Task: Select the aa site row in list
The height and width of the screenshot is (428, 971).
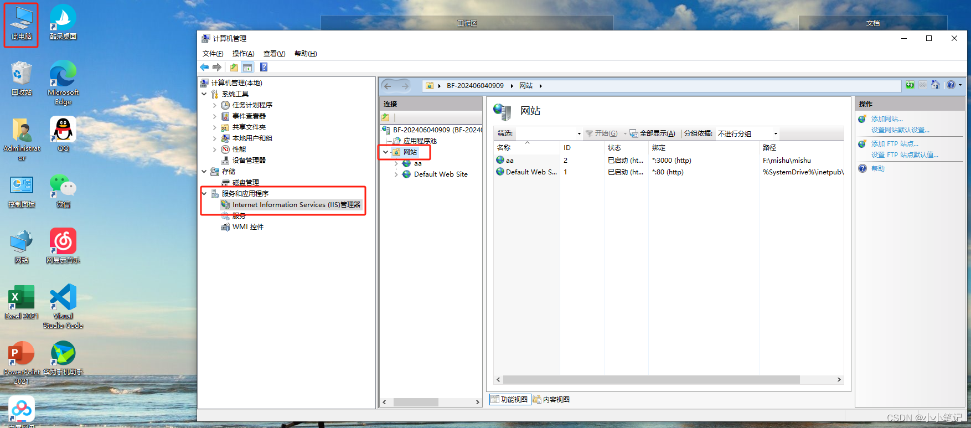Action: coord(668,161)
